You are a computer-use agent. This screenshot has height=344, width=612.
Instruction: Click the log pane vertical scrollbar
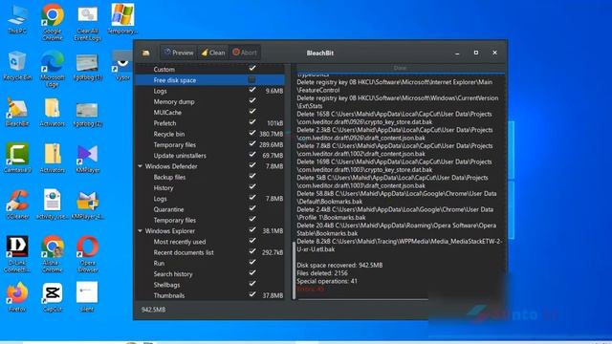[x=294, y=269]
